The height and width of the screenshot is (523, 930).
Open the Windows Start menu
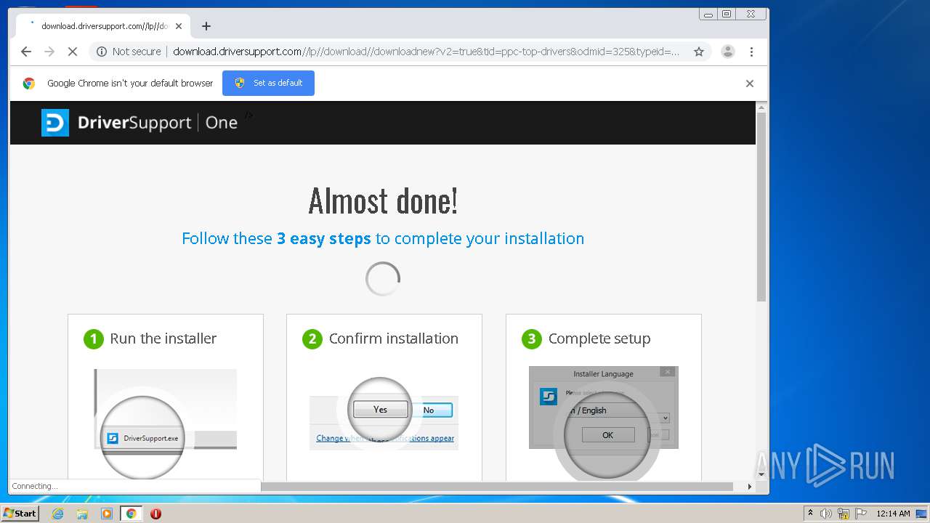tap(20, 513)
